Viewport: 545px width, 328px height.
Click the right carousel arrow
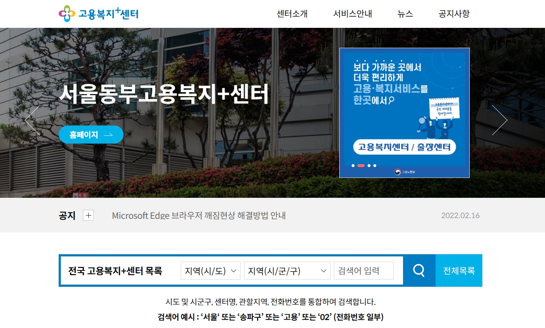[x=500, y=120]
